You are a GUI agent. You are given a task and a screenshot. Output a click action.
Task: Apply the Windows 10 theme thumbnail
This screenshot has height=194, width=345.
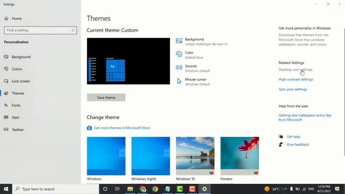(195, 156)
